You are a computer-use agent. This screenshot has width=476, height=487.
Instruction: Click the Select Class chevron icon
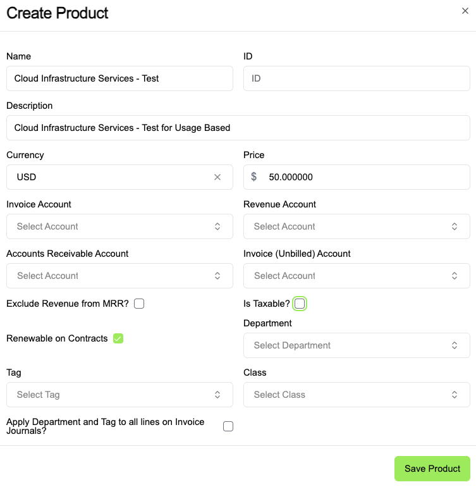pyautogui.click(x=455, y=395)
